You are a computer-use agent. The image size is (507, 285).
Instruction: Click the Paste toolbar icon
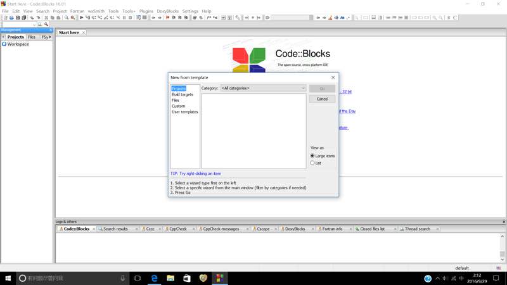coord(58,18)
